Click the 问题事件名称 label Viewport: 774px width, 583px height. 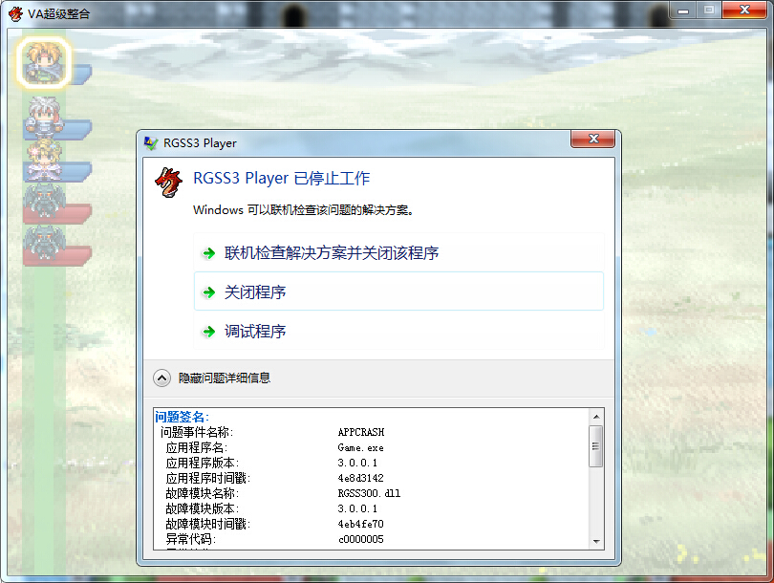click(197, 432)
